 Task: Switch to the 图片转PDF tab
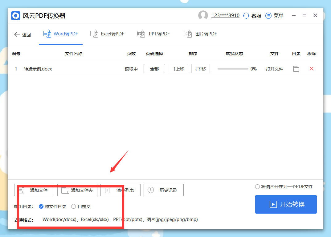(x=200, y=34)
